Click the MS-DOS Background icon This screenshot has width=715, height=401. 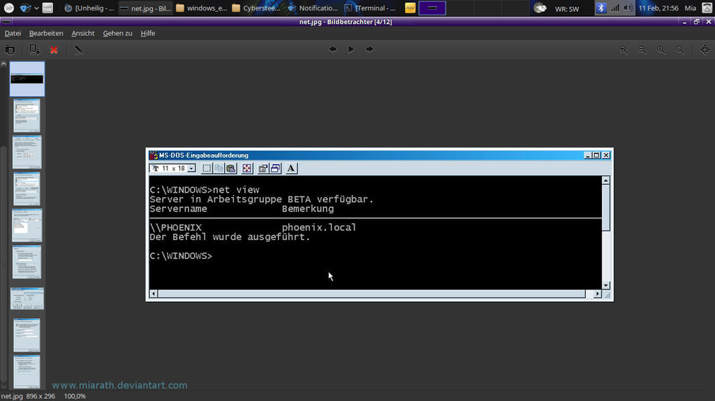tap(275, 169)
